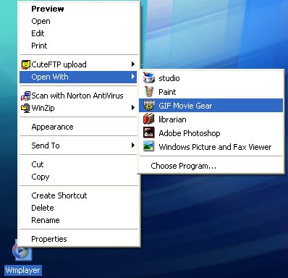Choose Open from the context menu
Viewport: 288px width, 278px height.
click(79, 21)
